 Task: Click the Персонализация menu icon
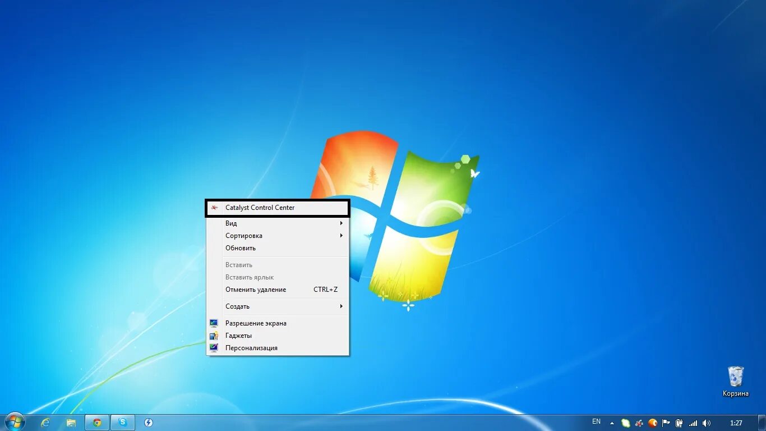214,348
